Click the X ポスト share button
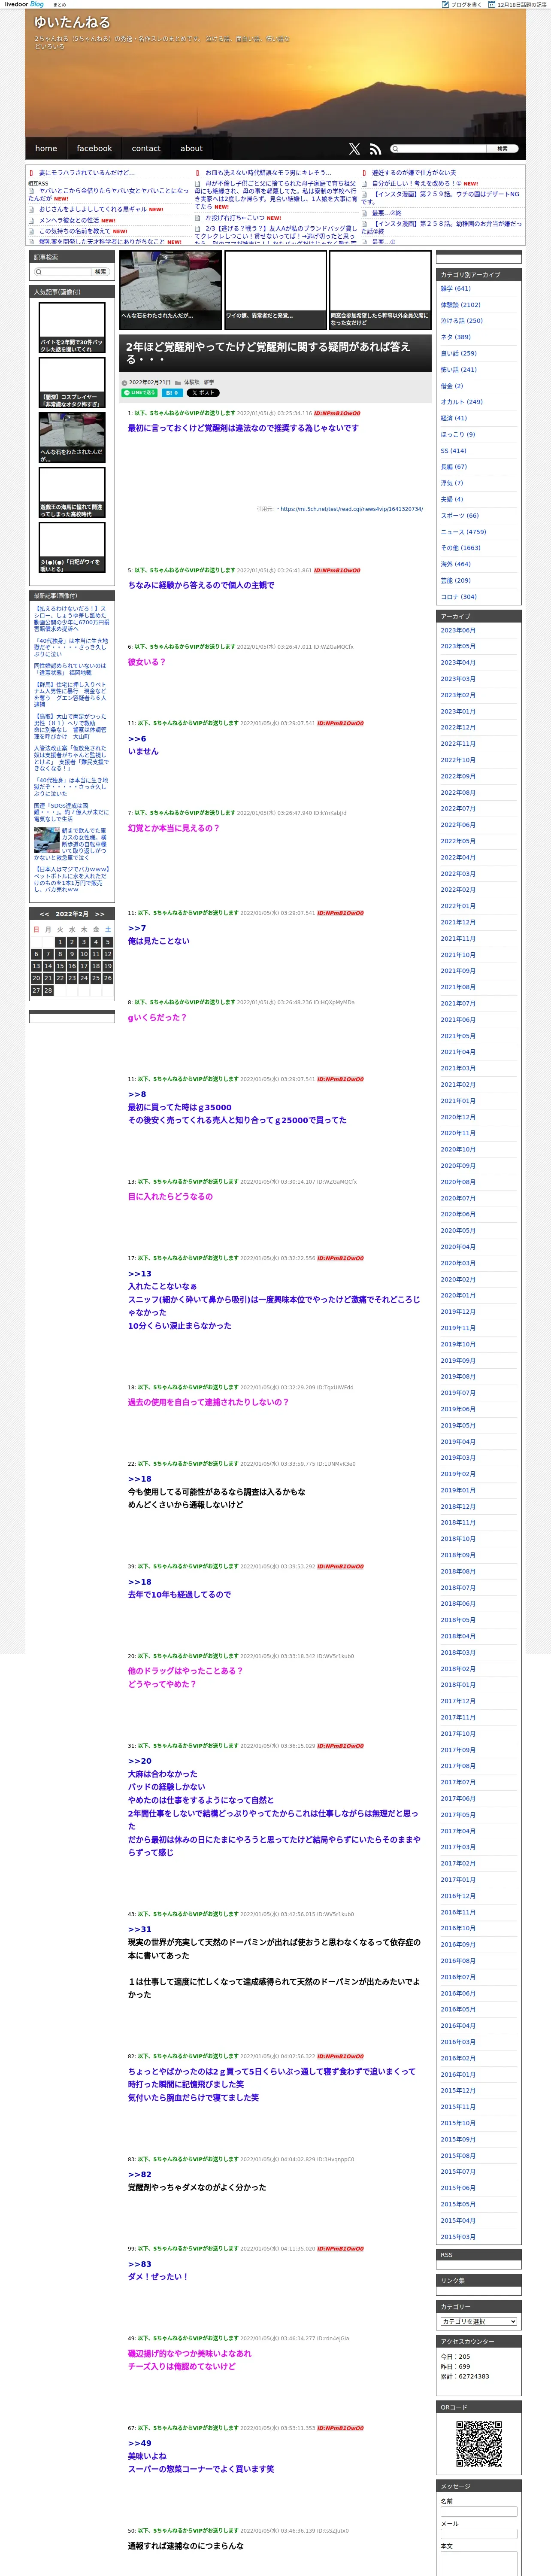This screenshot has height=2576, width=551. pos(203,393)
